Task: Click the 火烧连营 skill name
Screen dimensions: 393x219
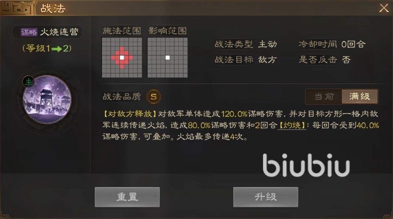Action: [x=59, y=32]
